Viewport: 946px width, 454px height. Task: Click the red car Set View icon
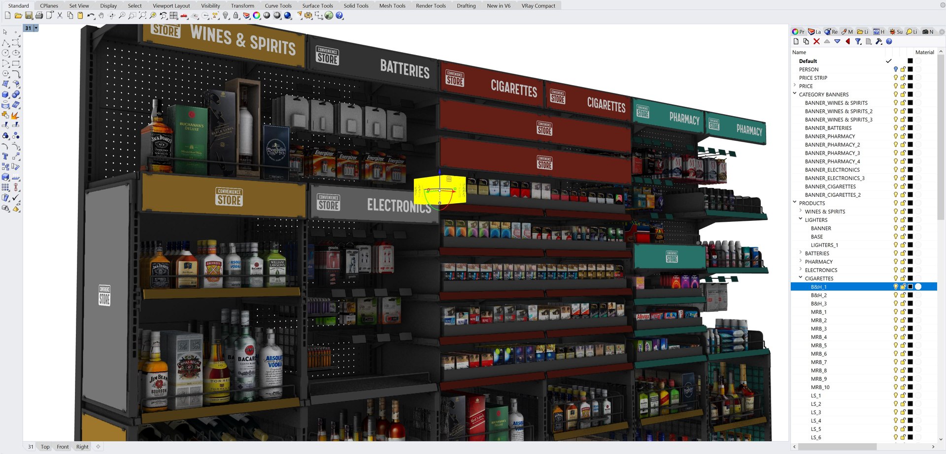pyautogui.click(x=184, y=16)
